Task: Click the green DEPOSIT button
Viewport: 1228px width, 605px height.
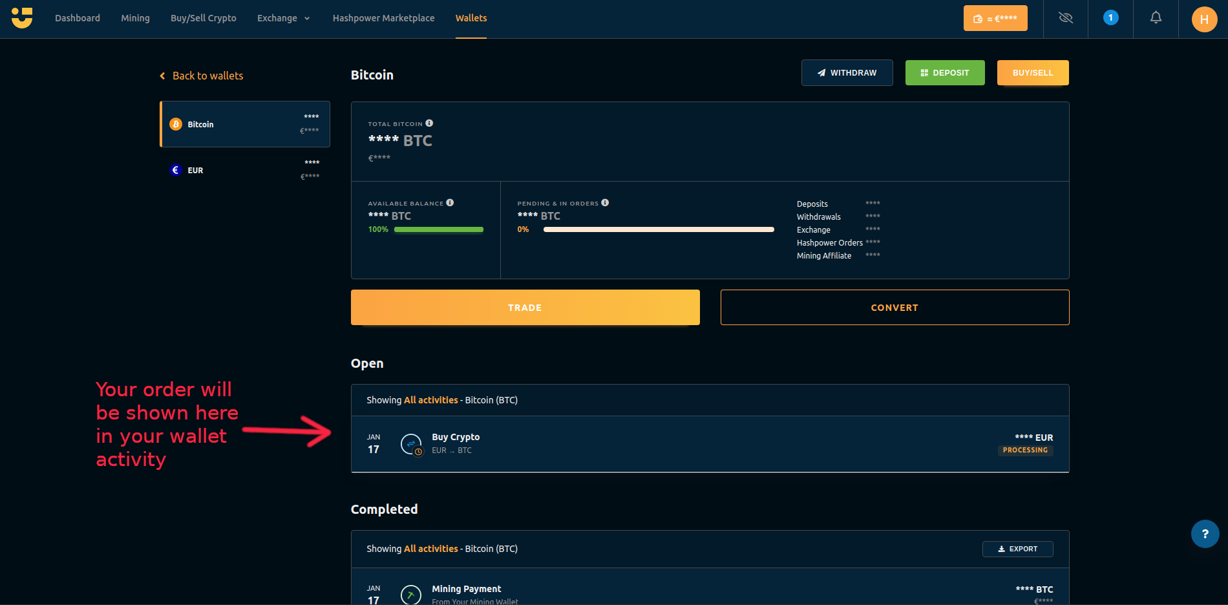Action: [x=944, y=72]
